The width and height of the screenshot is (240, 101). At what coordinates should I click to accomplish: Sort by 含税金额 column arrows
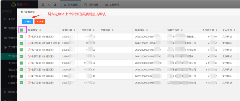click(x=94, y=30)
